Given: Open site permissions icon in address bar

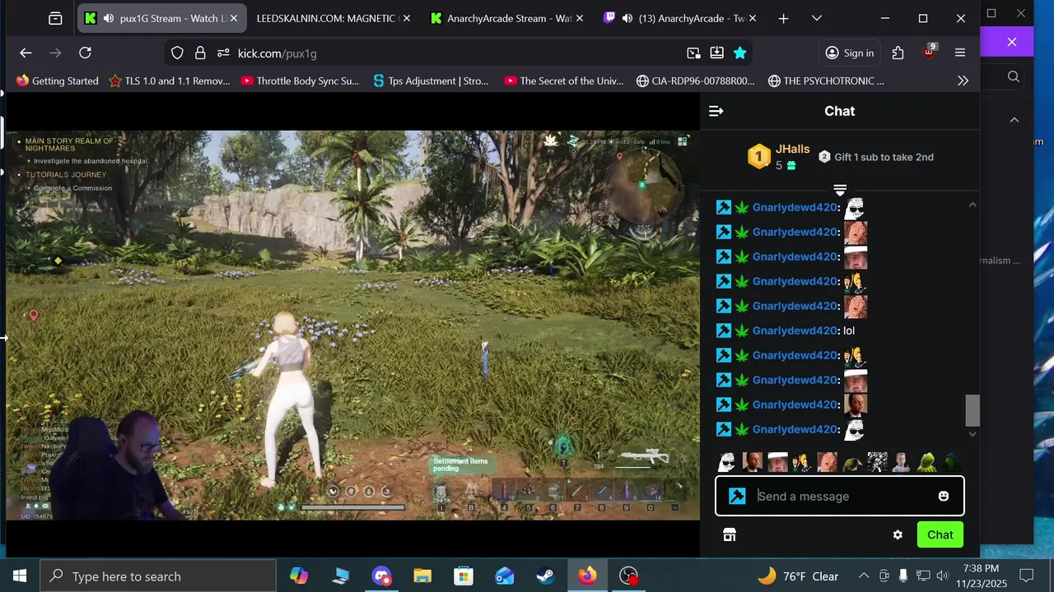Looking at the screenshot, I should pos(222,53).
